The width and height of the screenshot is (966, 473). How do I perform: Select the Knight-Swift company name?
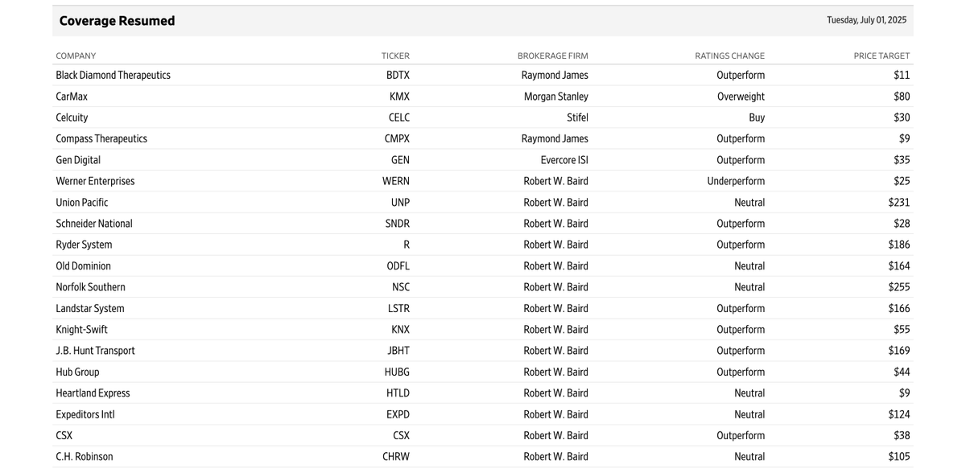tap(81, 330)
